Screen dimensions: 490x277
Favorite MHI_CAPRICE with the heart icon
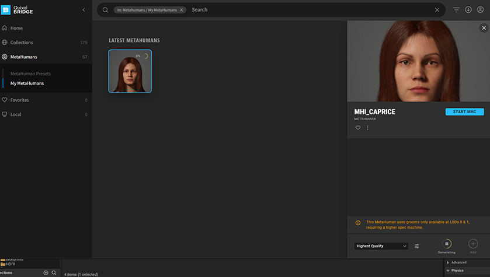pyautogui.click(x=358, y=128)
